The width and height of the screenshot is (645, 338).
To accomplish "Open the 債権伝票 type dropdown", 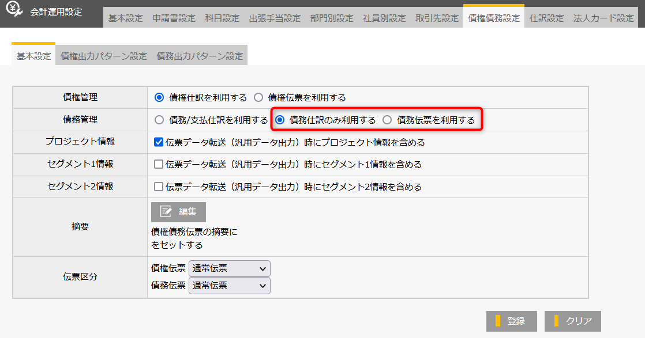I will tap(229, 268).
